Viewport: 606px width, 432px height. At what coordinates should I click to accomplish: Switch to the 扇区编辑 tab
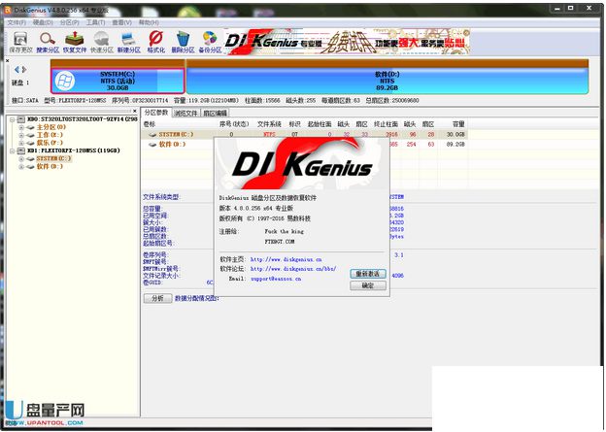[x=216, y=113]
